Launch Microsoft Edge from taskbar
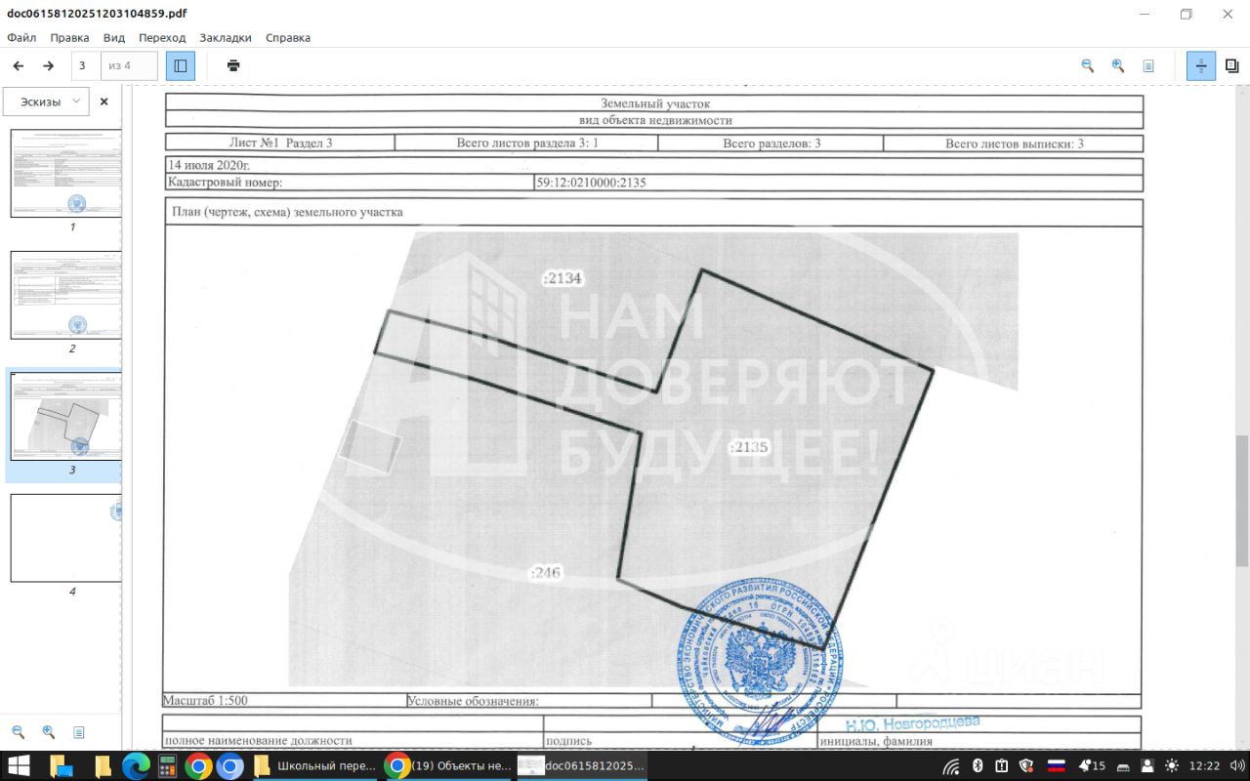Viewport: 1250px width, 781px height. tap(136, 765)
